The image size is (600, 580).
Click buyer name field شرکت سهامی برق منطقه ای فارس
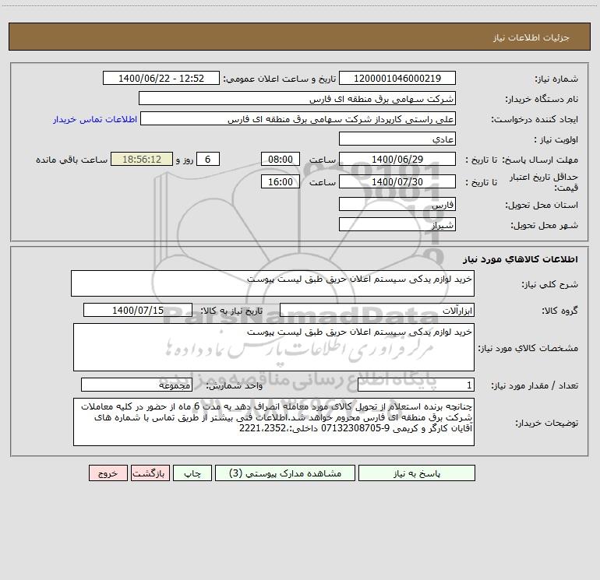(297, 98)
